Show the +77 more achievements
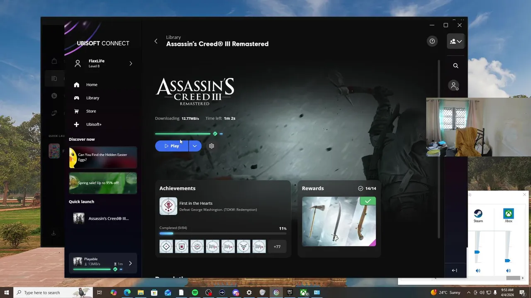Image resolution: width=531 pixels, height=298 pixels. [x=277, y=247]
